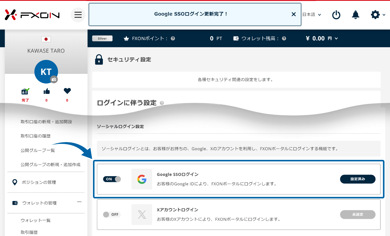Click the 完了 status label
Screen dimensions: 390x236
click(x=25, y=100)
